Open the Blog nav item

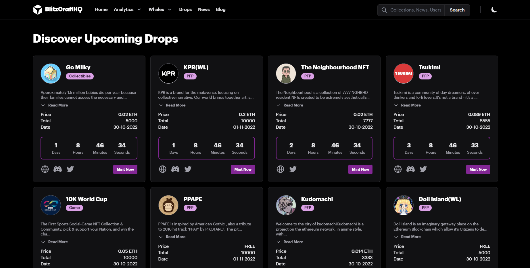pyautogui.click(x=221, y=9)
